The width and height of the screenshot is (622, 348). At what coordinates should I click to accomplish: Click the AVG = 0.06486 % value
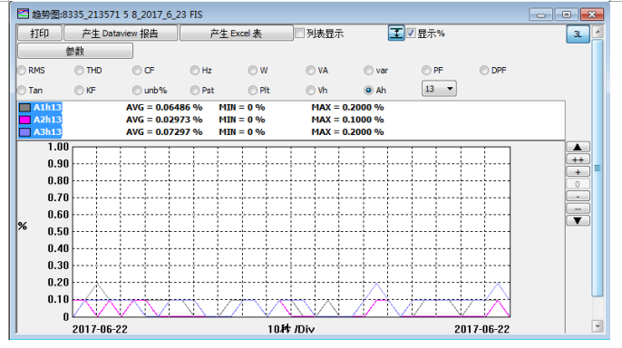164,108
